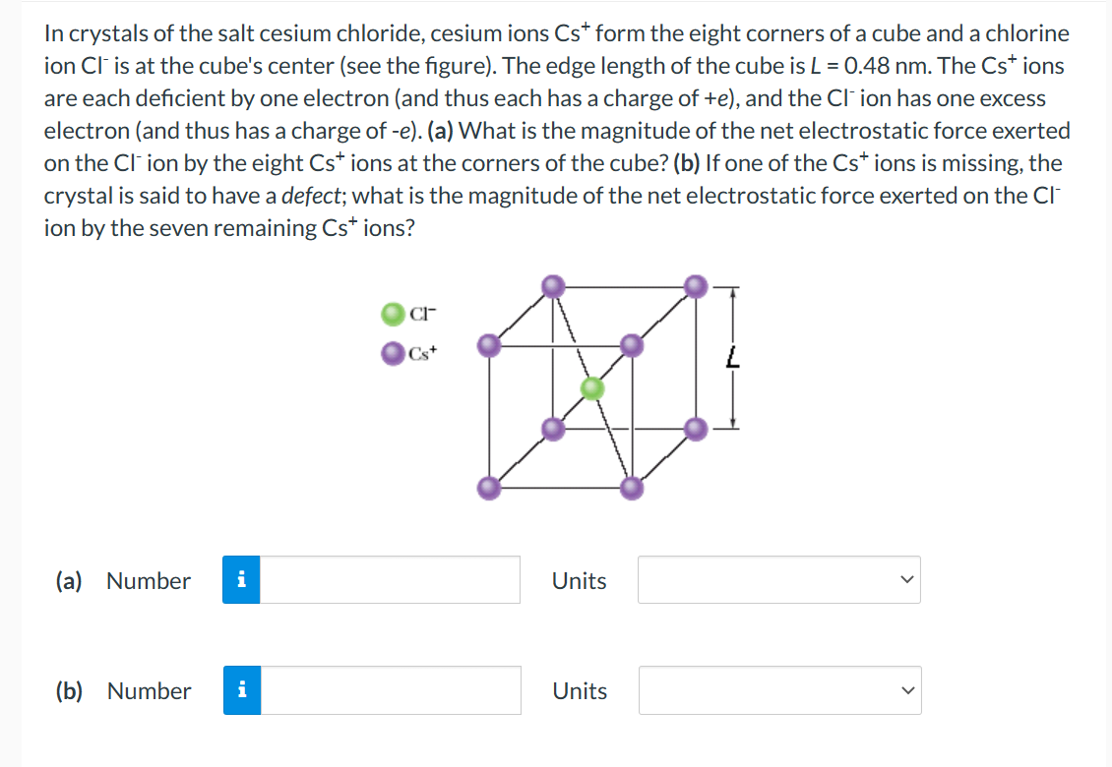
Task: Select the Units label beside part (a)
Action: (579, 580)
